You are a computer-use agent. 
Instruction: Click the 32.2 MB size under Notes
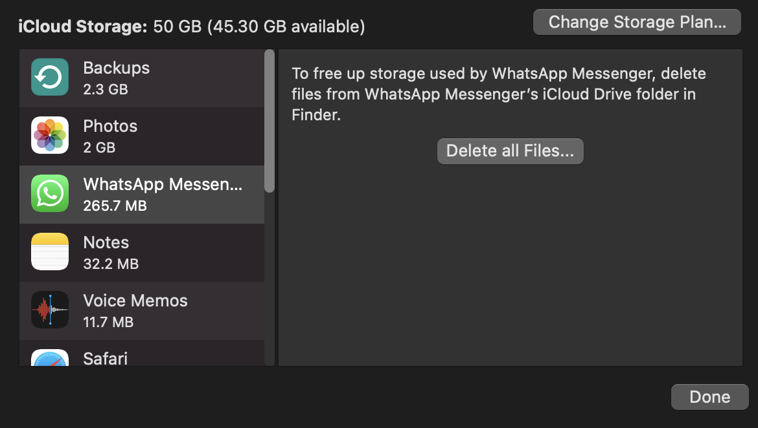tap(111, 264)
